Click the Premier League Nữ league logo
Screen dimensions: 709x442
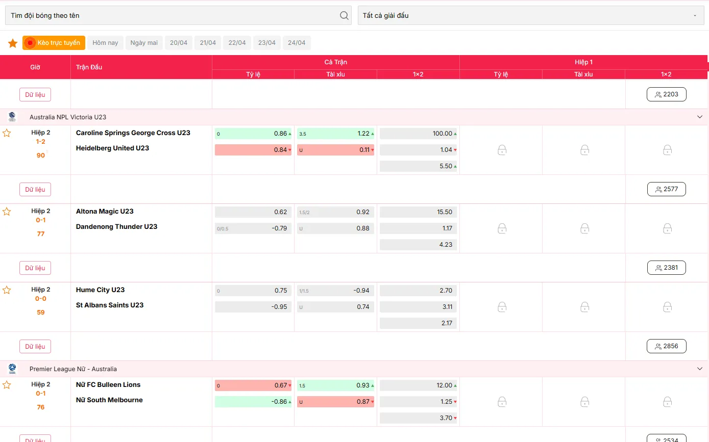pyautogui.click(x=12, y=369)
